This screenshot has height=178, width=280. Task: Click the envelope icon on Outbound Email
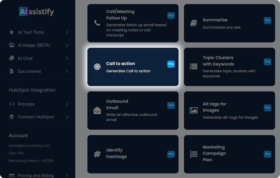(x=97, y=110)
